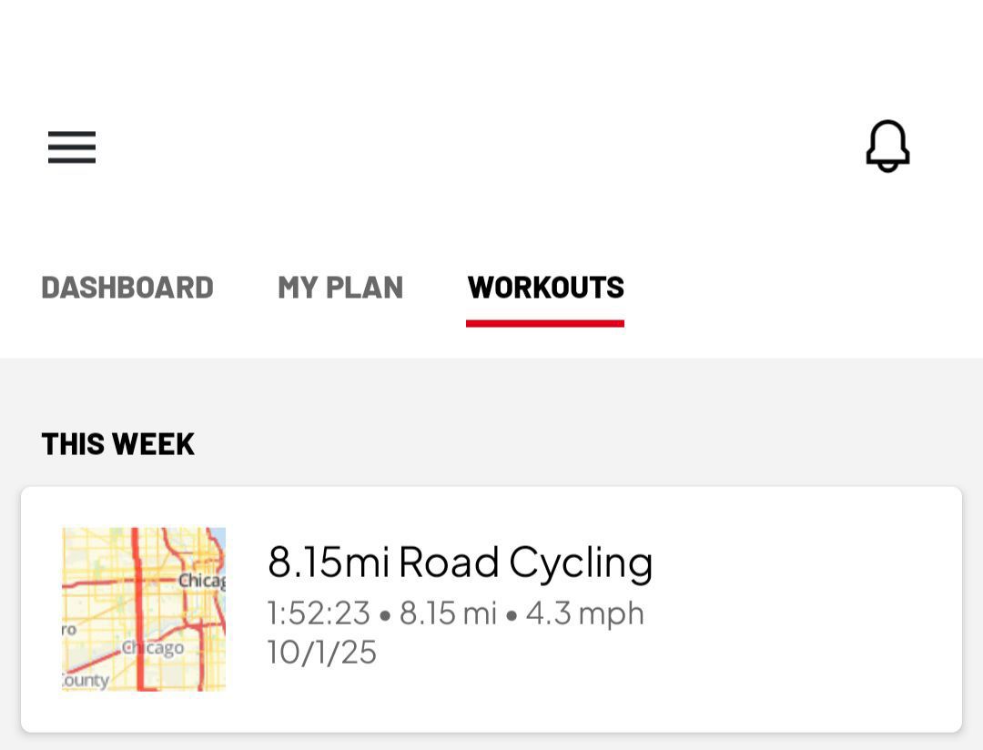Click the upper Chicago label on the map
The image size is (983, 750).
pyautogui.click(x=201, y=581)
